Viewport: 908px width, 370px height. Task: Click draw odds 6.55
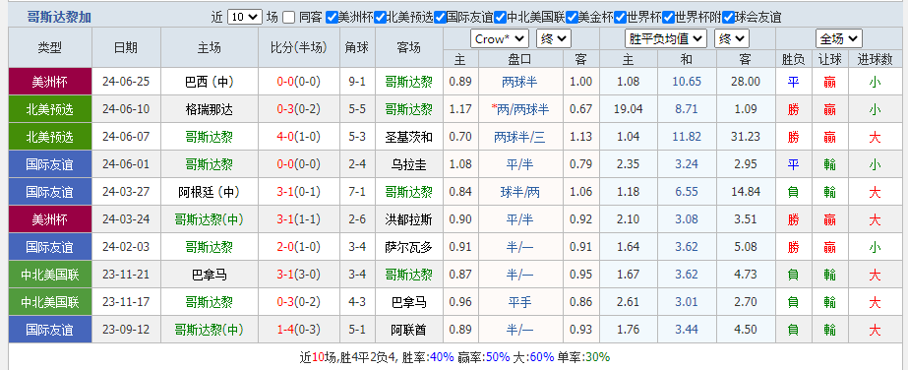(687, 192)
